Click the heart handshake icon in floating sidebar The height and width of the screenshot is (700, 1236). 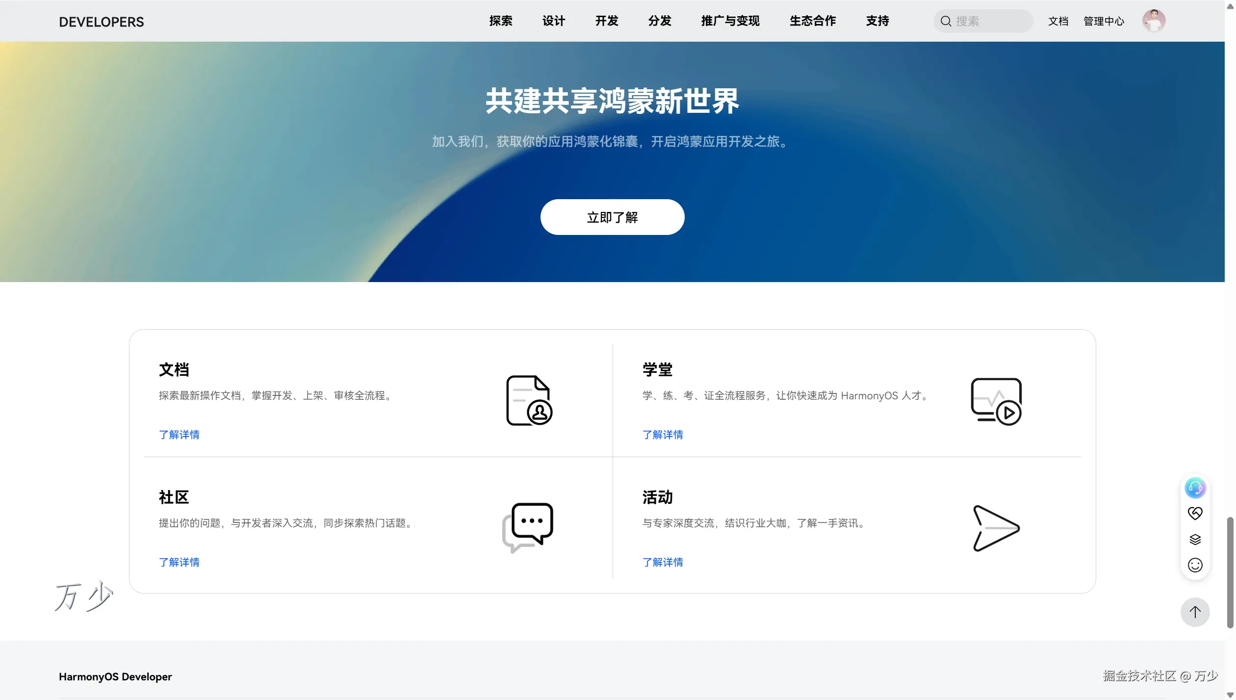point(1195,514)
